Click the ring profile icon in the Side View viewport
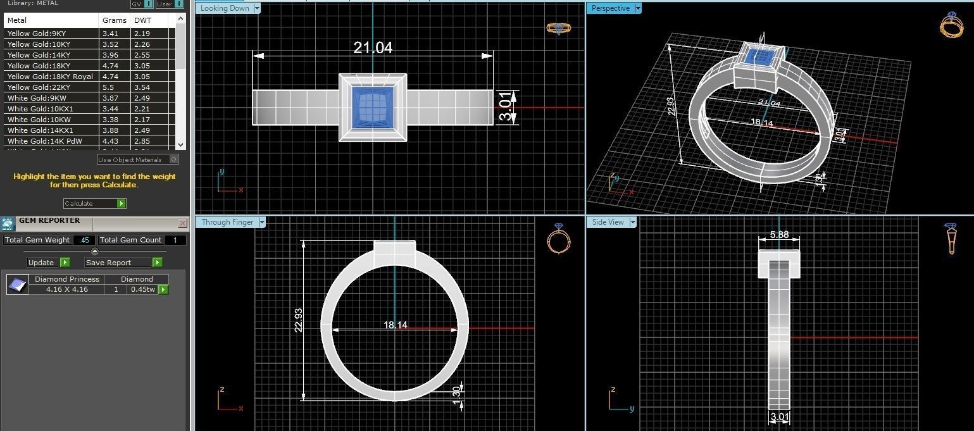The height and width of the screenshot is (431, 974). [x=951, y=239]
